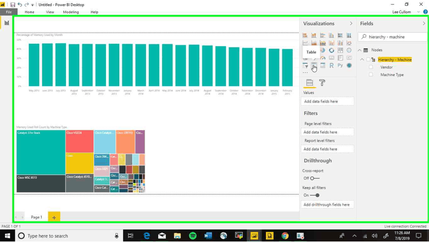Select the Page 1 tab
The height and width of the screenshot is (242, 430).
point(36,217)
